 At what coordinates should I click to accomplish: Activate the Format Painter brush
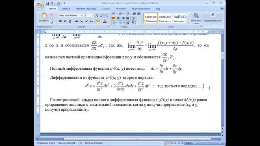[52, 23]
